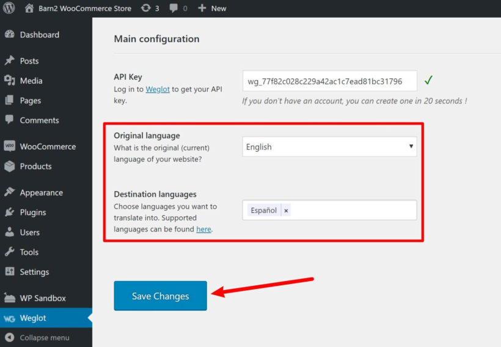This screenshot has width=501, height=347.
Task: Open the Products menu item
Action: [35, 166]
